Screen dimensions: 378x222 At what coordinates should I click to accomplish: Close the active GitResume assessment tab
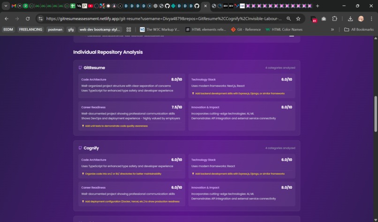pos(205,6)
